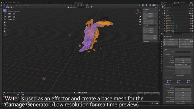Screen dimensions: 194x109
Task: Select the Add Cube tool
Action: coord(5,35)
